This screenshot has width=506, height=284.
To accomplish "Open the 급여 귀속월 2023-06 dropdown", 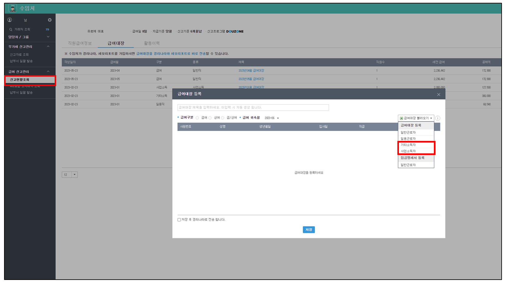I will coord(272,118).
